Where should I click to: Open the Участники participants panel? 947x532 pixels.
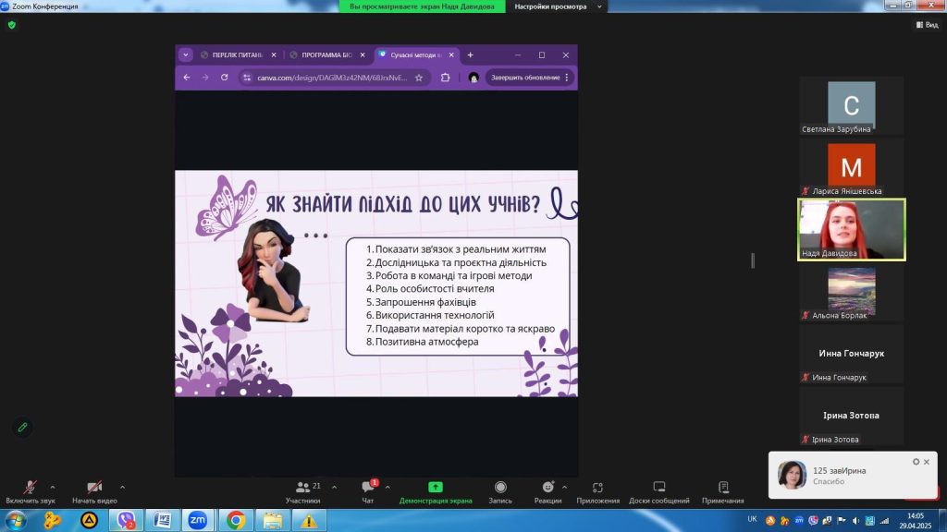coord(303,492)
